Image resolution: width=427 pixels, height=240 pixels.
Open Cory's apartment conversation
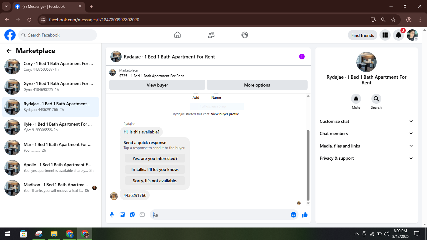click(x=51, y=66)
